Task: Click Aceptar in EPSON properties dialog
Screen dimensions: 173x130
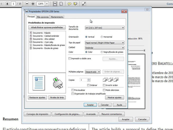Action: 90,105
